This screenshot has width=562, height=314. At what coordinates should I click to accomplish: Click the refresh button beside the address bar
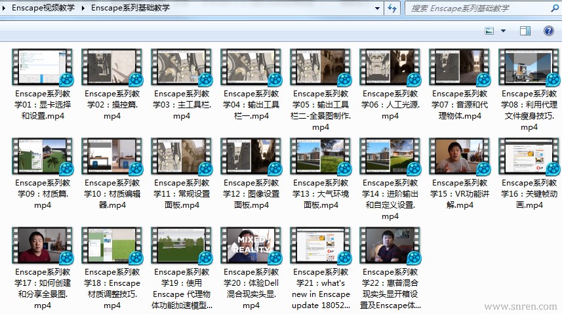[x=392, y=8]
